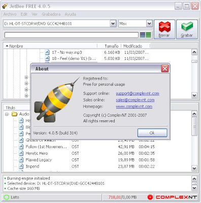Click the red disc icon in status bar
Image resolution: width=201 pixels, height=203 pixels.
(x=150, y=197)
